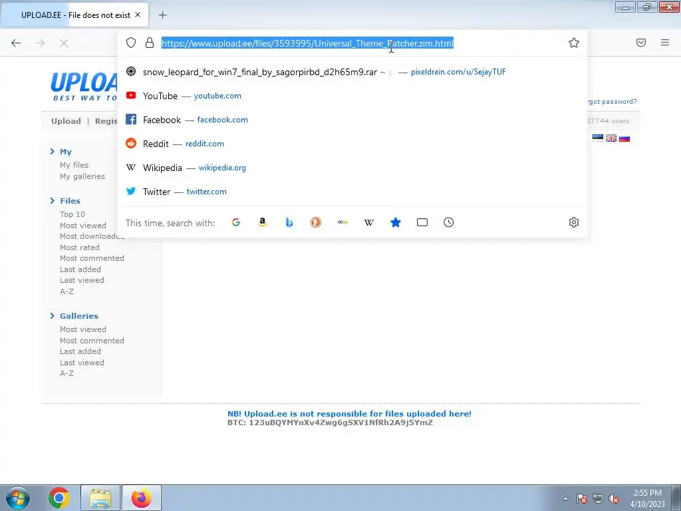Open the muted volume tray icon
Image resolution: width=681 pixels, height=511 pixels.
[x=614, y=498]
